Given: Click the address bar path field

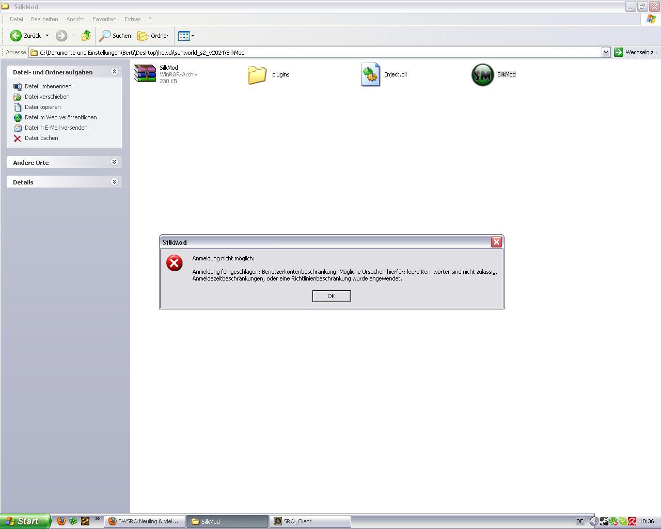Looking at the screenshot, I should click(x=310, y=52).
